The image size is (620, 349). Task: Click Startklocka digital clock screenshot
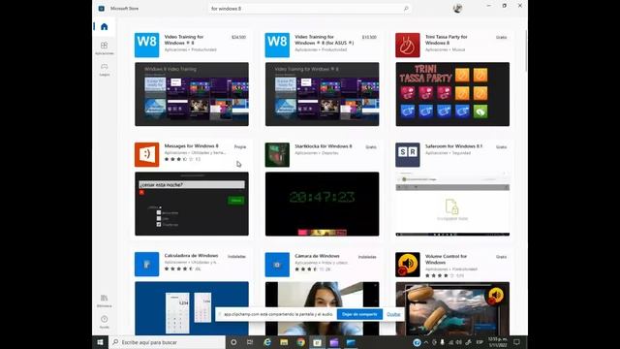pos(323,204)
